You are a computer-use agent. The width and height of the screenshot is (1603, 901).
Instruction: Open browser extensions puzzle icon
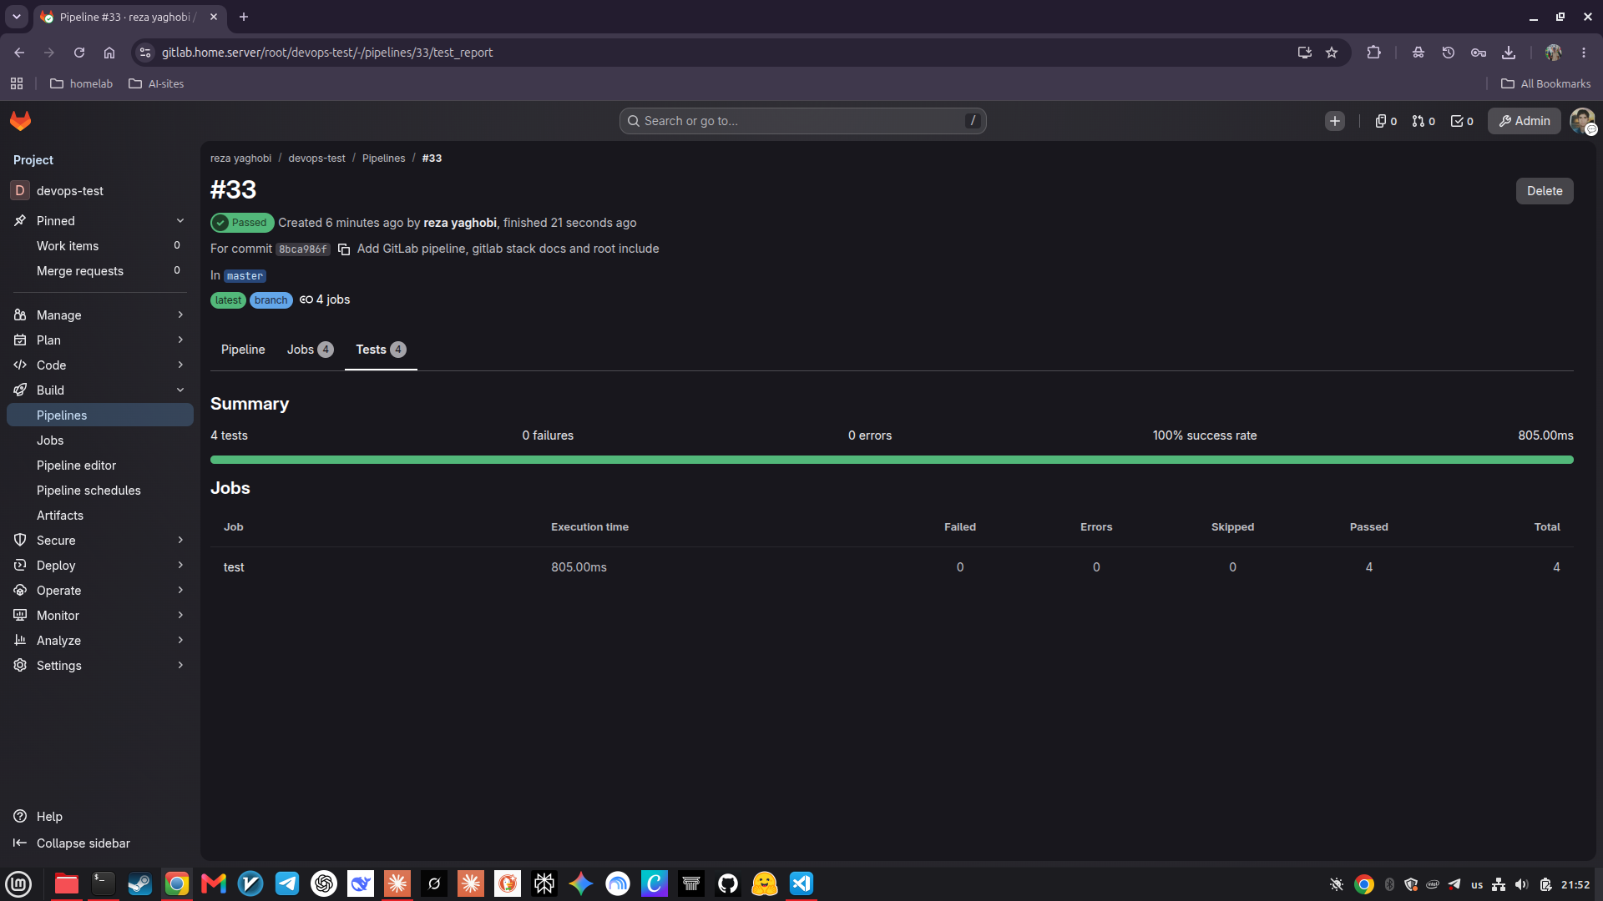point(1373,53)
